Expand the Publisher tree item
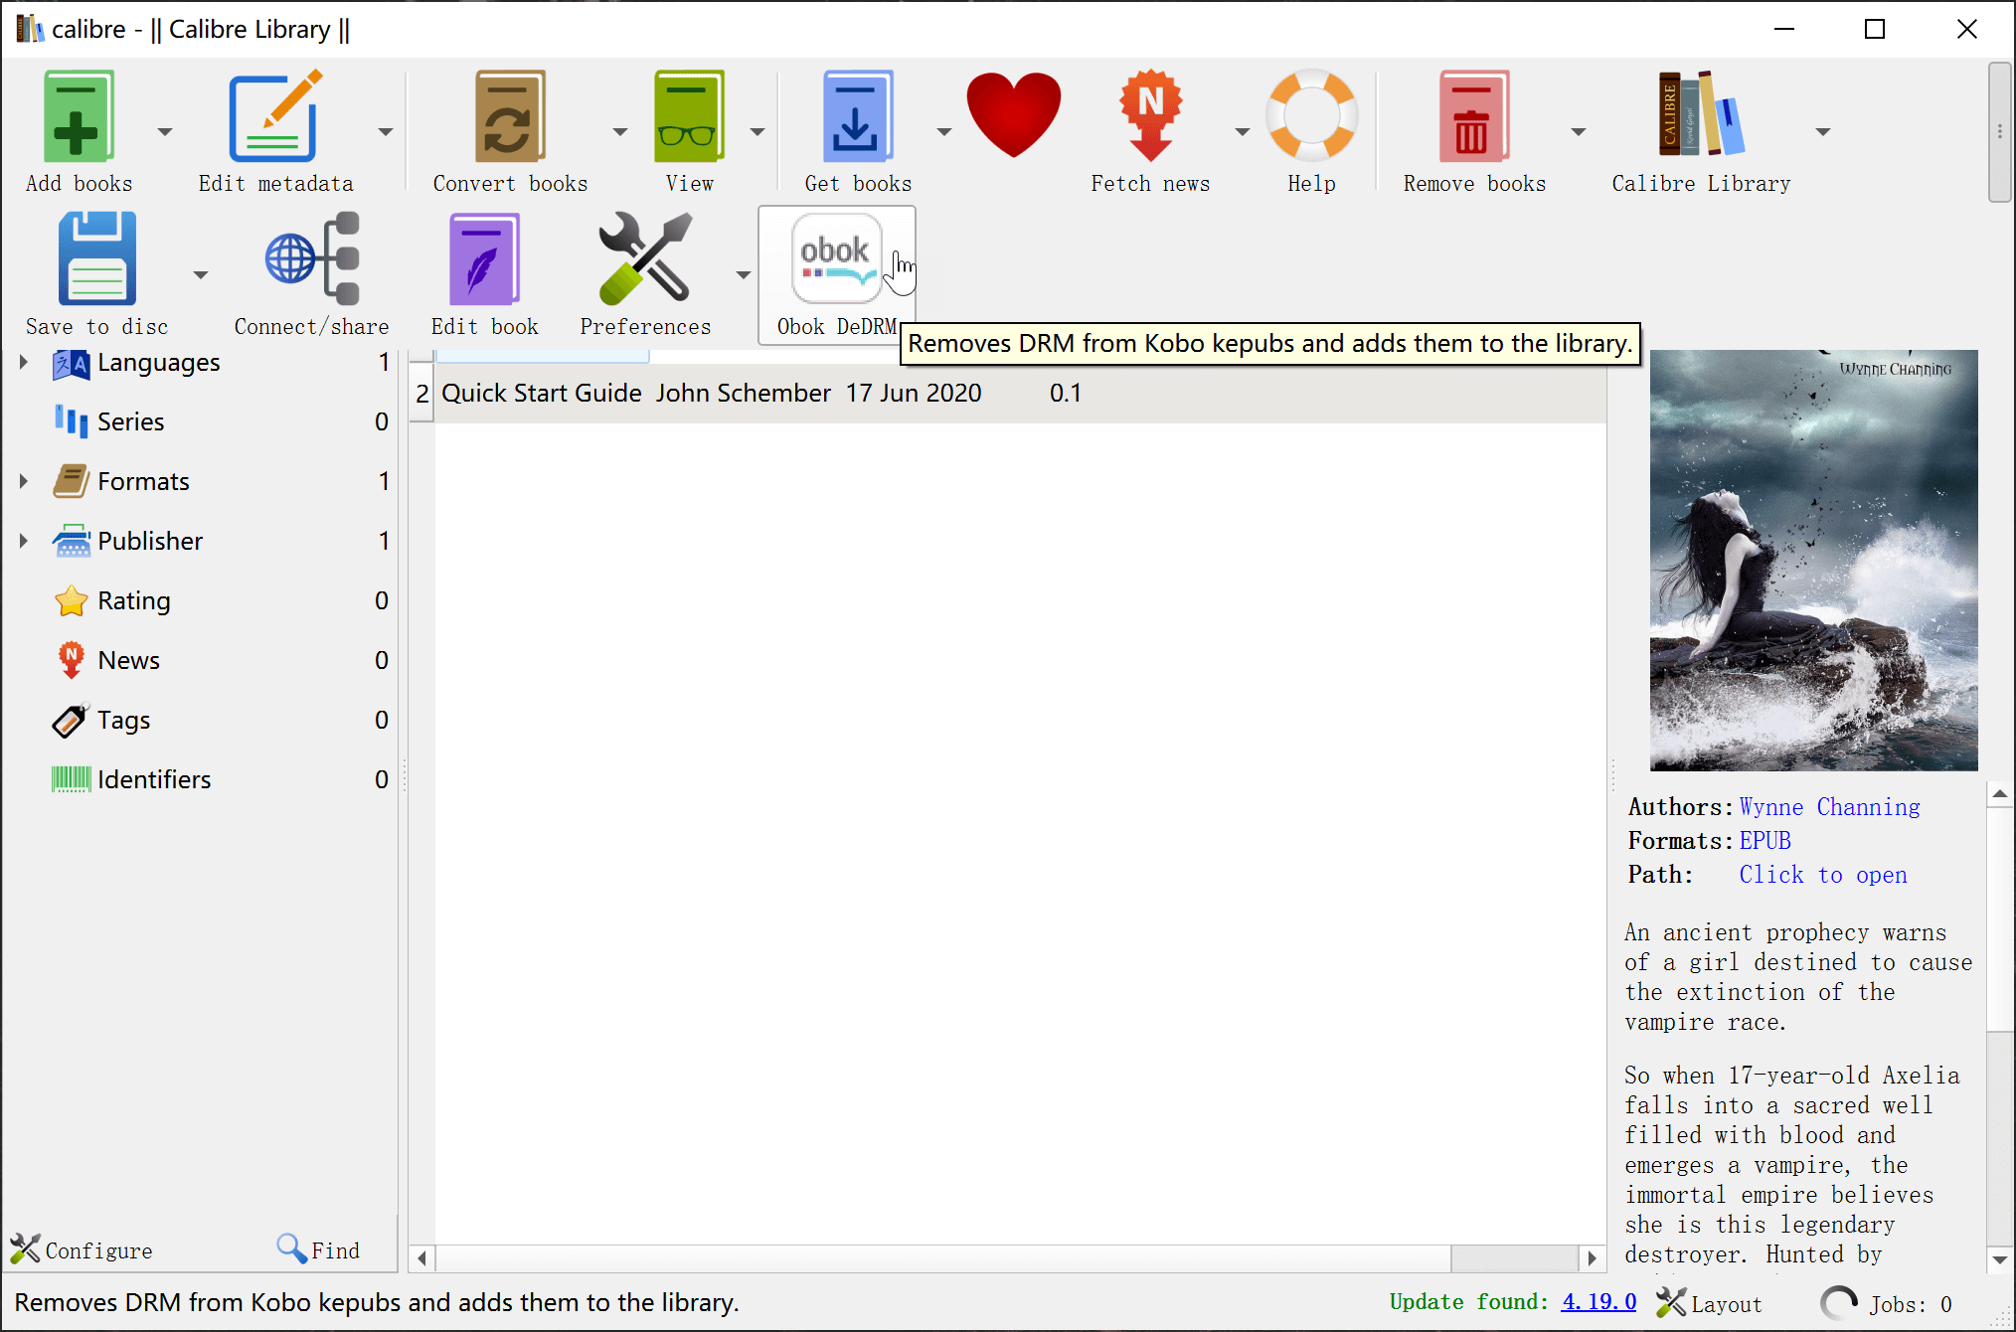The width and height of the screenshot is (2016, 1332). [22, 540]
